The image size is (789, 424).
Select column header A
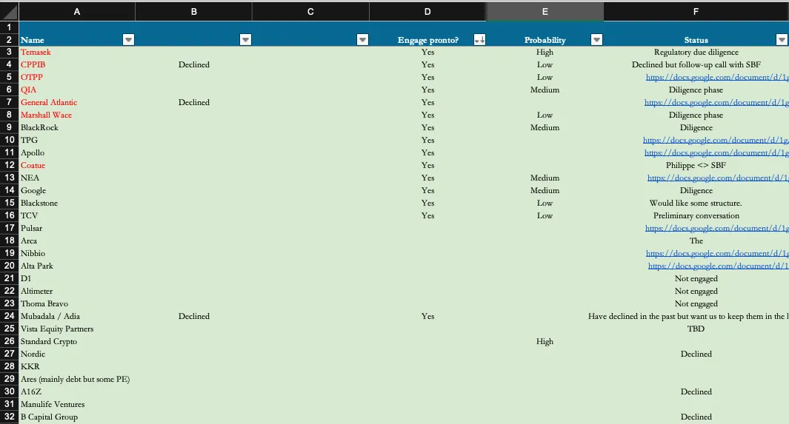pos(77,12)
